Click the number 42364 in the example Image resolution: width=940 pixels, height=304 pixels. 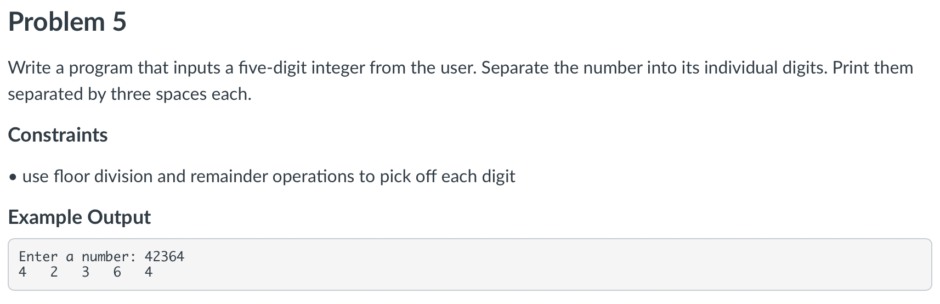tap(165, 256)
